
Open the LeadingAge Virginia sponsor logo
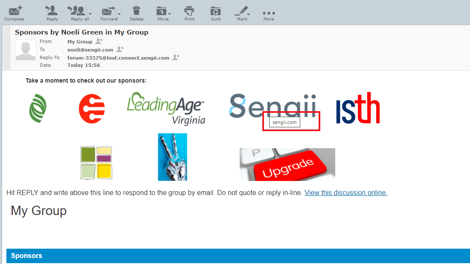pyautogui.click(x=166, y=108)
